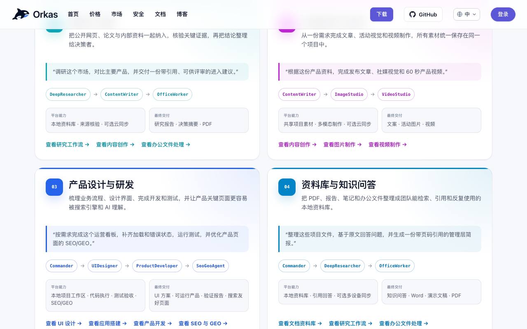The width and height of the screenshot is (527, 329).
Task: Click the quote starting “调研这个市场
Action: tap(147, 72)
